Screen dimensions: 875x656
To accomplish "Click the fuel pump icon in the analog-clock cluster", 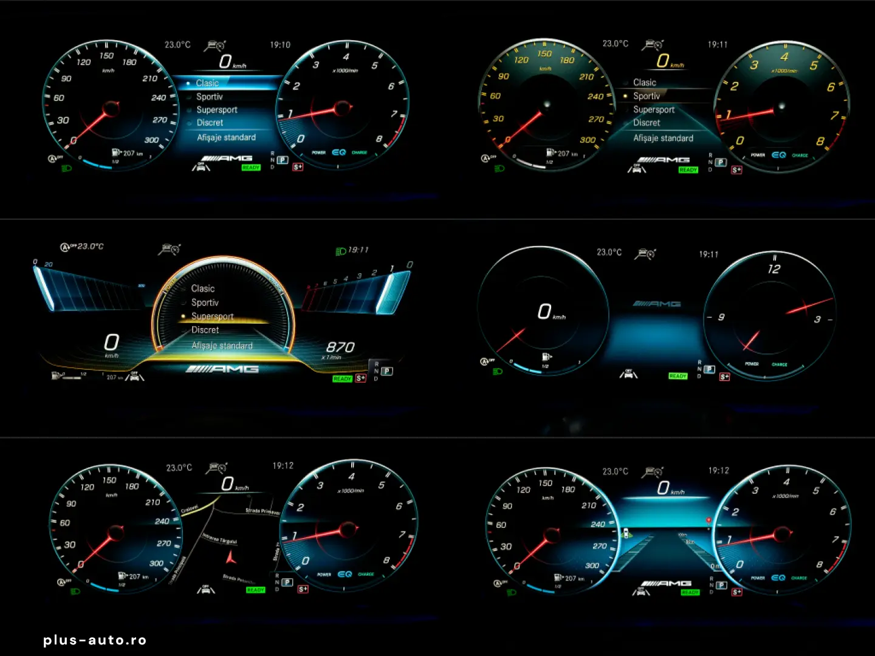I will pos(546,357).
